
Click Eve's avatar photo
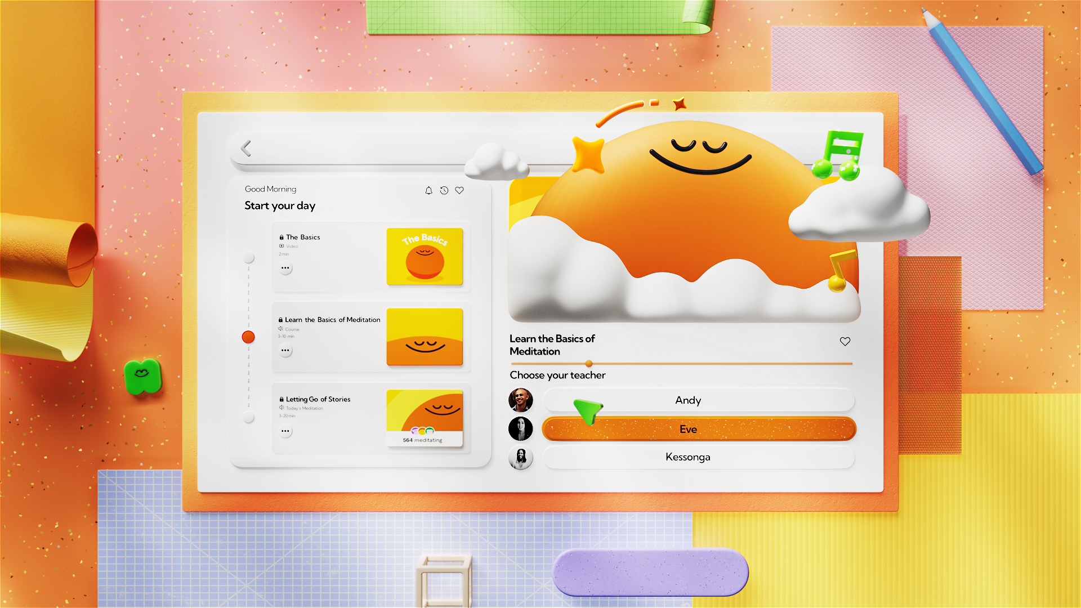point(520,429)
